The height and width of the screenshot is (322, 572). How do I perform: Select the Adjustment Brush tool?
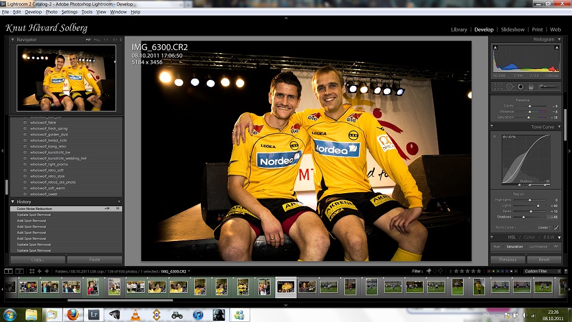coord(548,86)
